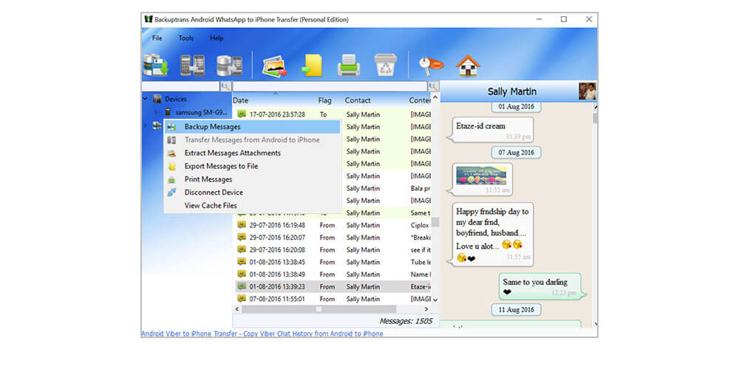Viewport: 739px width, 369px height.
Task: Choose Print Messages in the context menu
Action: pyautogui.click(x=252, y=179)
